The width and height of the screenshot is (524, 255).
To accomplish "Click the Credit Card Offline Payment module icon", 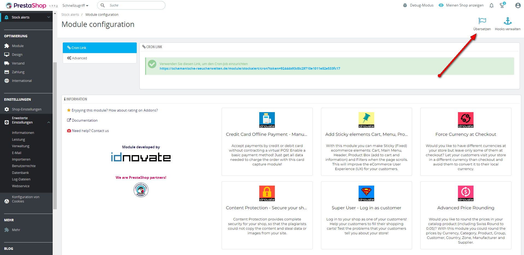I will [x=267, y=120].
